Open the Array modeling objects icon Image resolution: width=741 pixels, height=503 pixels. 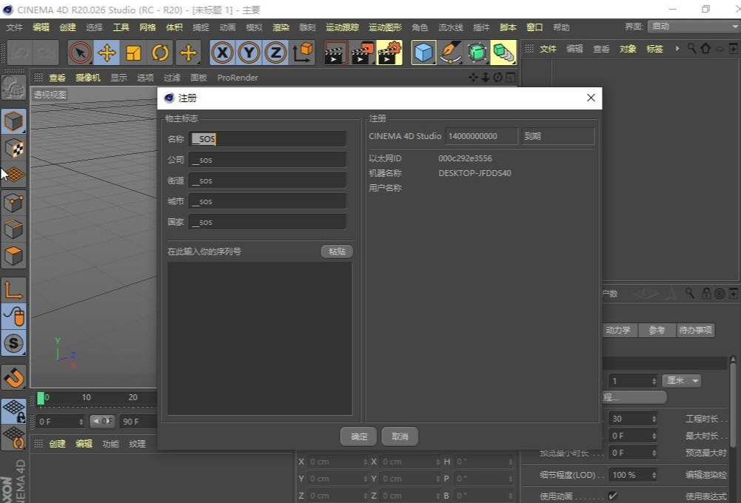coord(503,53)
